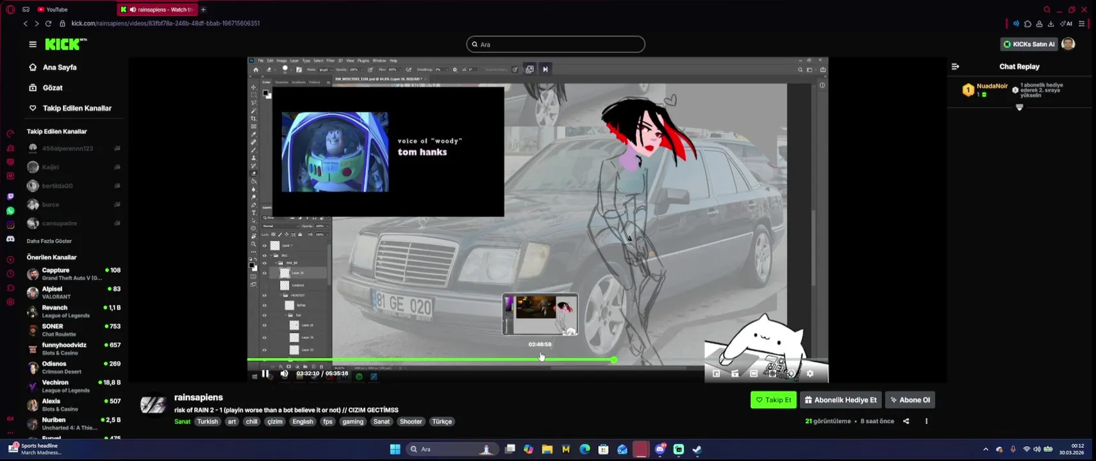The height and width of the screenshot is (461, 1096).
Task: Click the browser sound indicator icon
Action: click(1016, 24)
